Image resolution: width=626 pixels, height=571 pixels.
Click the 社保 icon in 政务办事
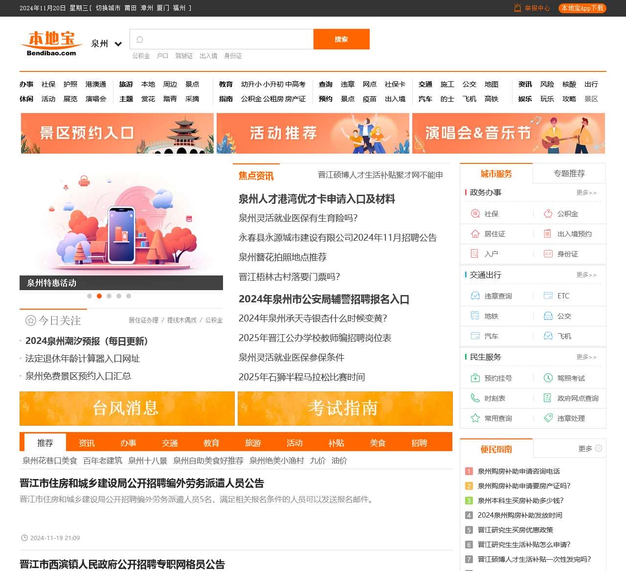pyautogui.click(x=475, y=214)
